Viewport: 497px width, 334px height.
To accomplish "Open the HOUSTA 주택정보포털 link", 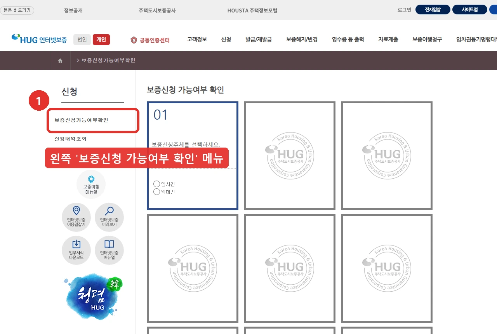I will (252, 10).
